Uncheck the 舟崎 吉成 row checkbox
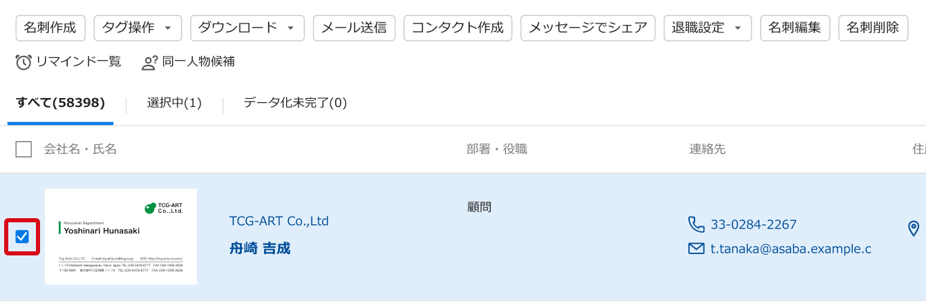 pyautogui.click(x=22, y=237)
